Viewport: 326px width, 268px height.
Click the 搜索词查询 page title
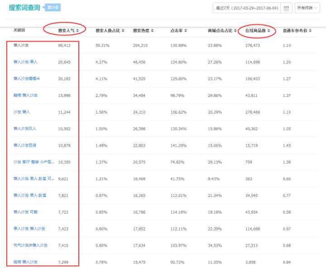pyautogui.click(x=24, y=8)
